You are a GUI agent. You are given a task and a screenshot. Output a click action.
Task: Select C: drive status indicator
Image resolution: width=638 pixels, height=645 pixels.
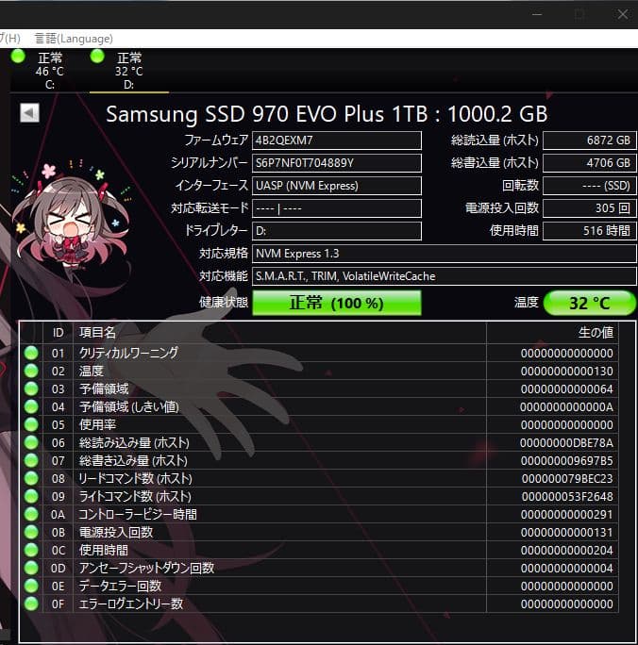[x=18, y=57]
